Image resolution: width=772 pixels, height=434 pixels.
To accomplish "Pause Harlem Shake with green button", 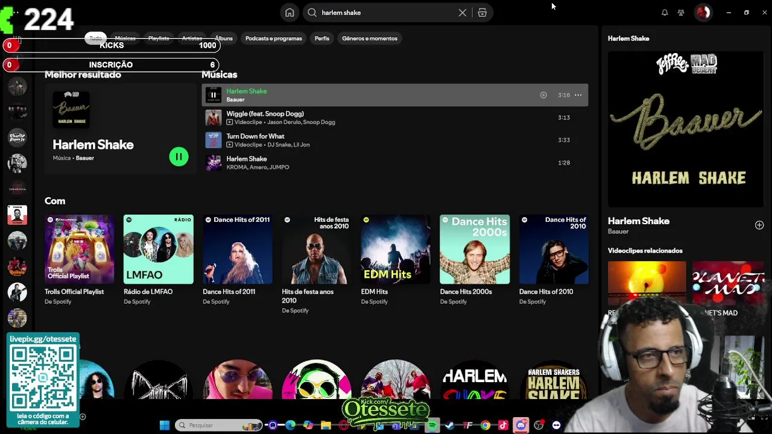I will (179, 157).
